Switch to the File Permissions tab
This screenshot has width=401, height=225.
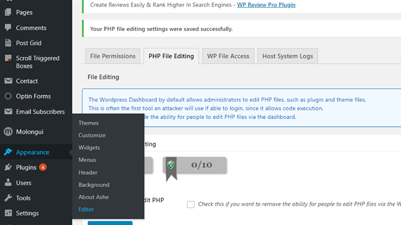tap(113, 56)
